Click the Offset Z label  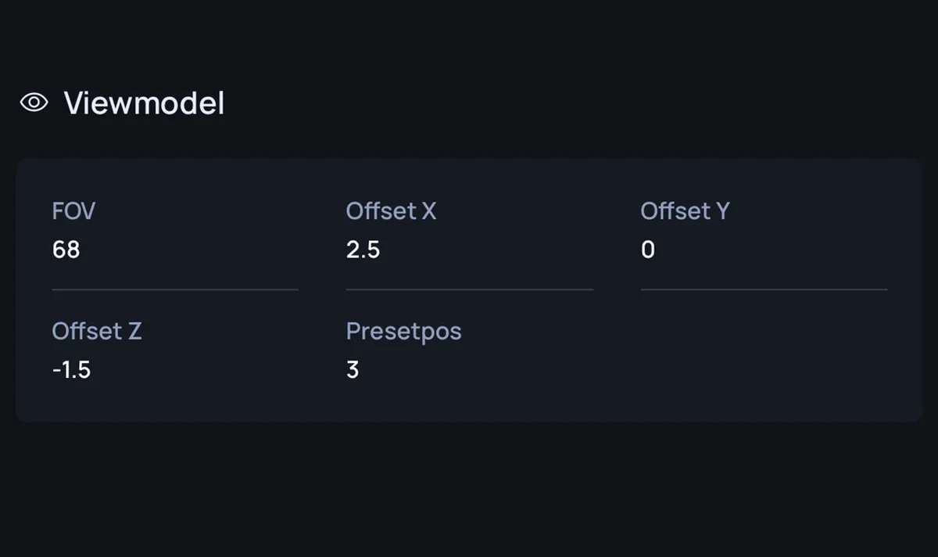click(x=97, y=331)
